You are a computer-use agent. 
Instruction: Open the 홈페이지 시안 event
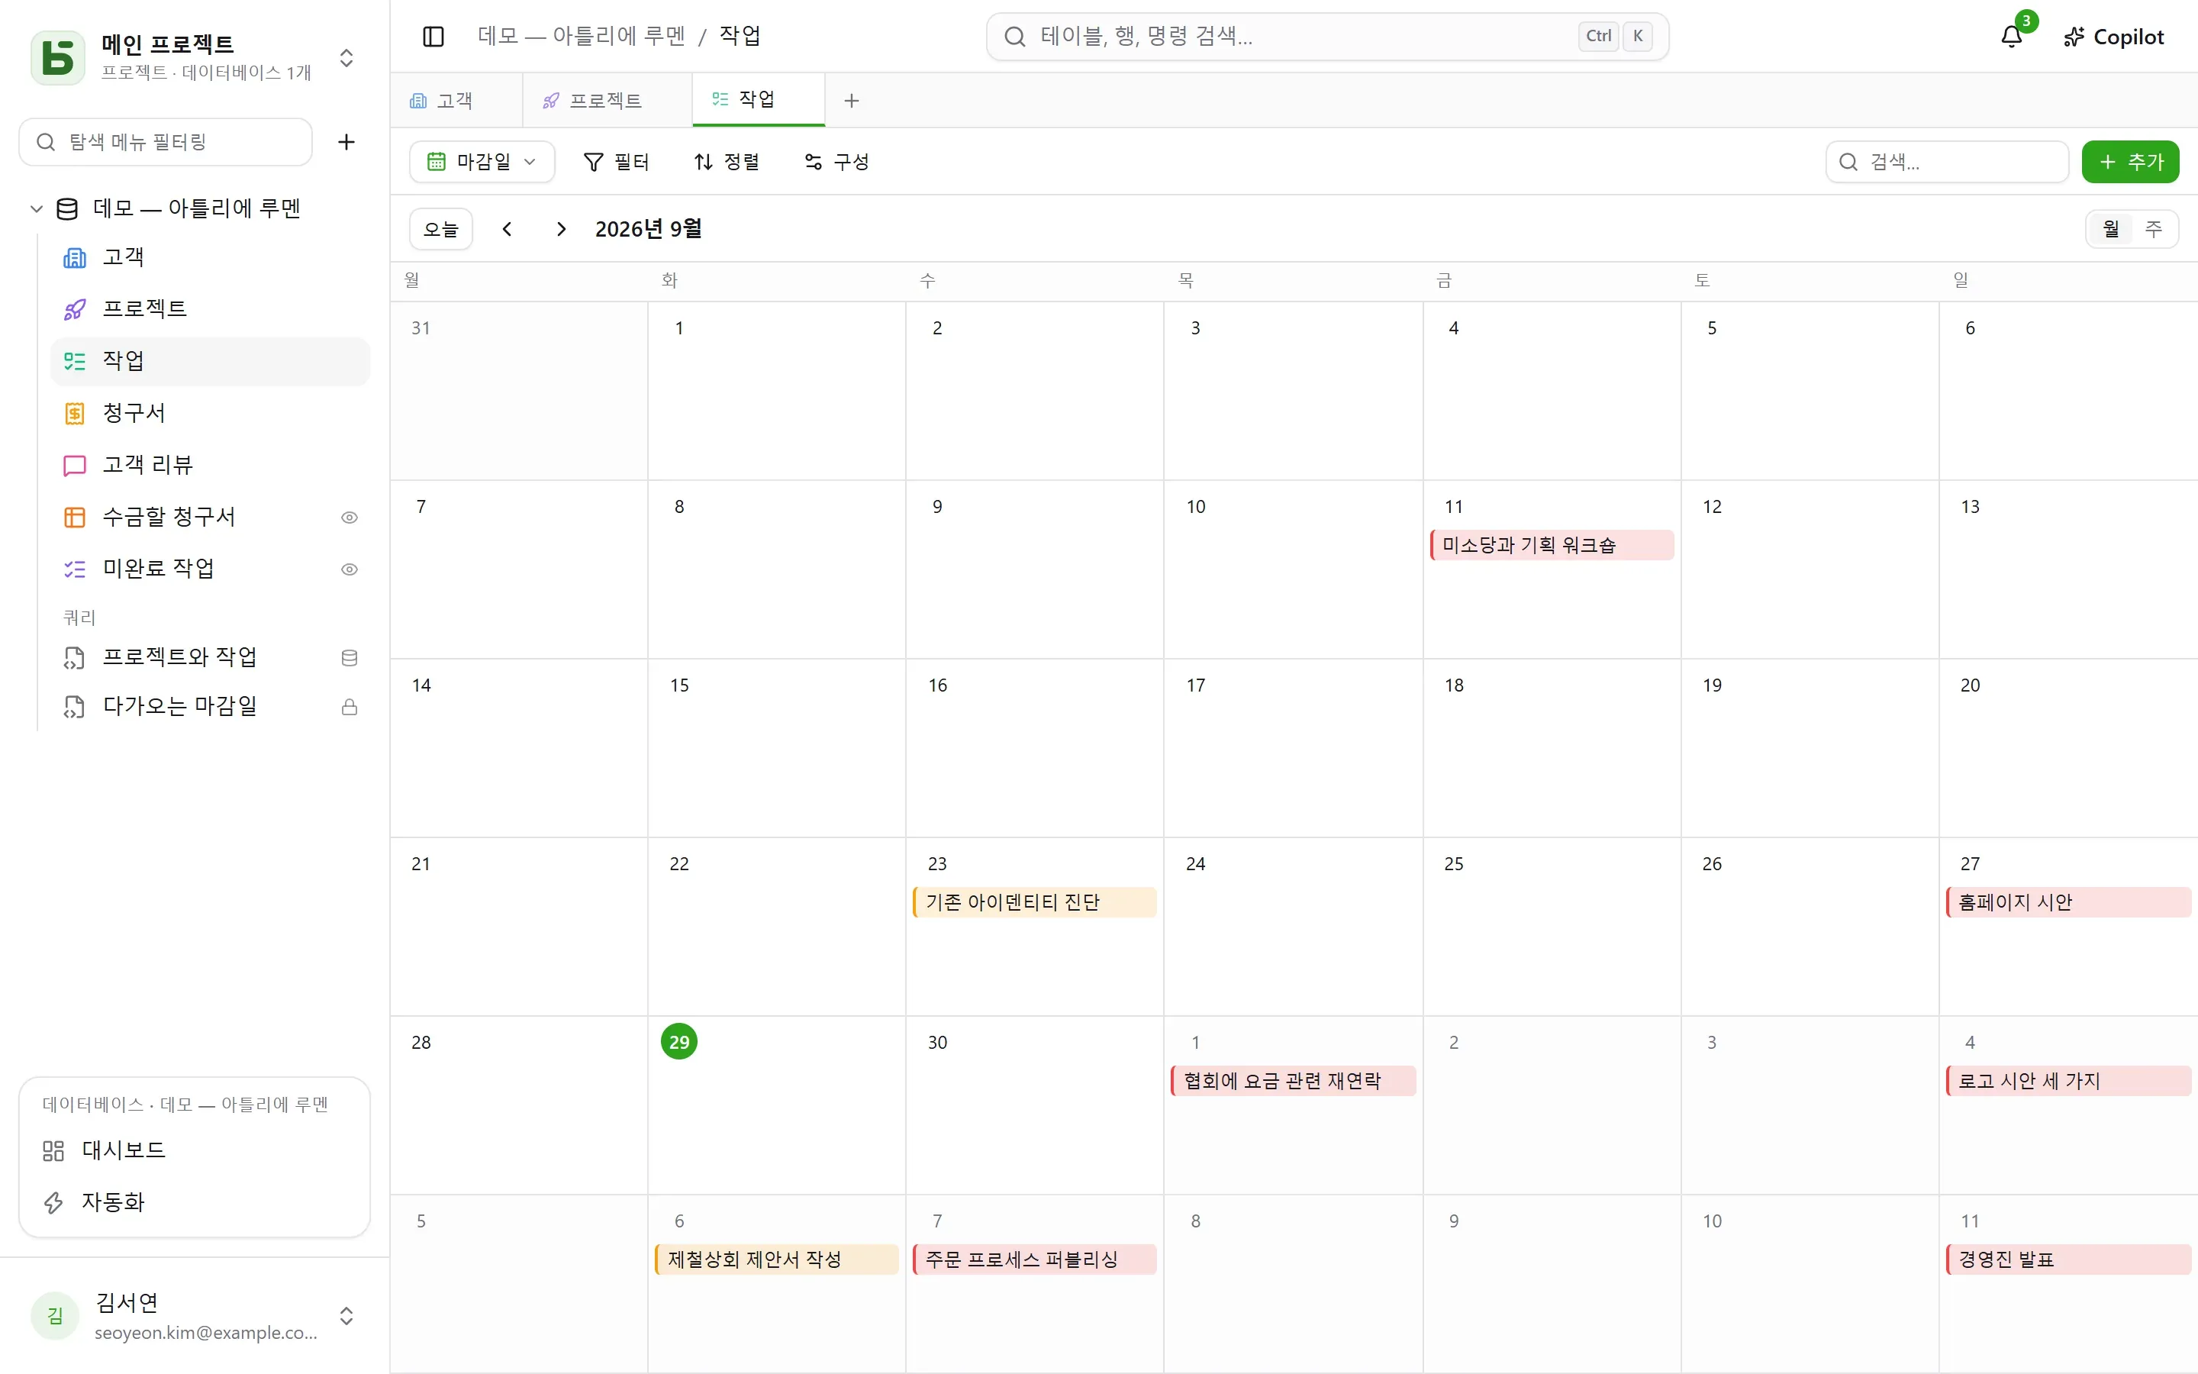(x=2068, y=902)
